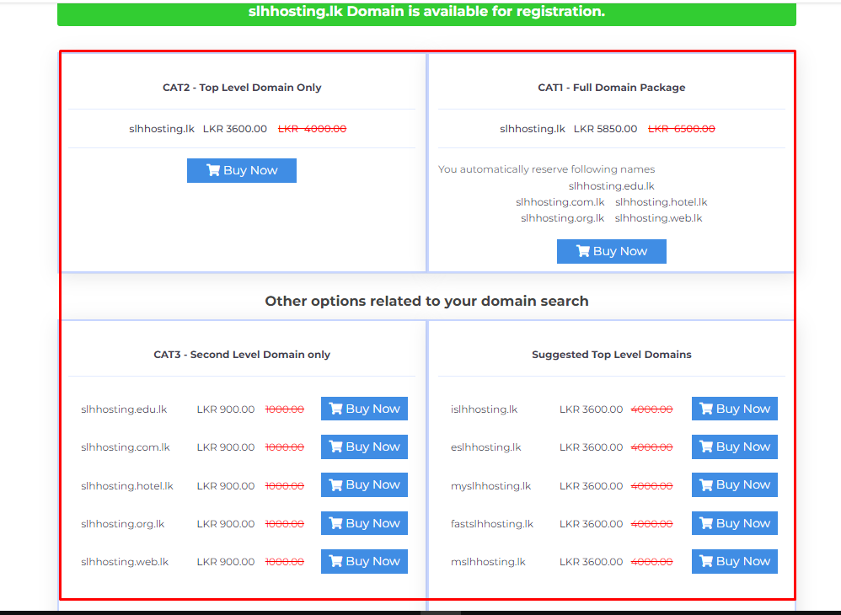Screen dimensions: 841x615
Task: Click cart icon in Full Domain Package button
Action: [x=583, y=251]
